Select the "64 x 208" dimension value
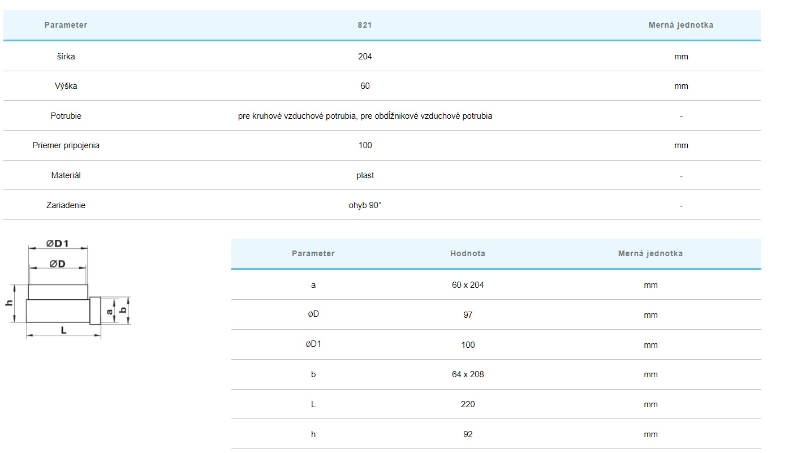 (x=468, y=374)
